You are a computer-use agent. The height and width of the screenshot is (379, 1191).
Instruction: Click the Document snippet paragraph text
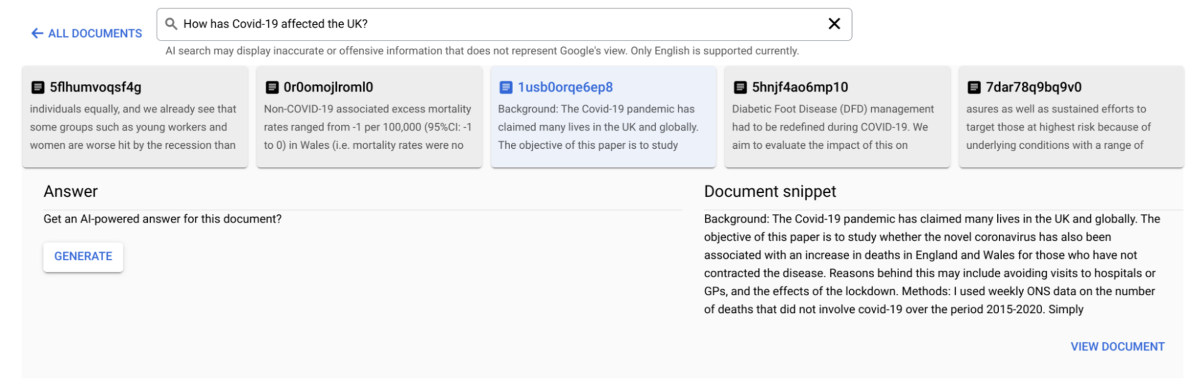tap(932, 264)
